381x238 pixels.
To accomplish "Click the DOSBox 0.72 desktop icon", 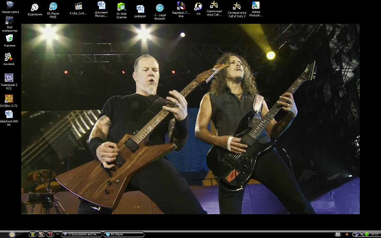I will (x=9, y=99).
